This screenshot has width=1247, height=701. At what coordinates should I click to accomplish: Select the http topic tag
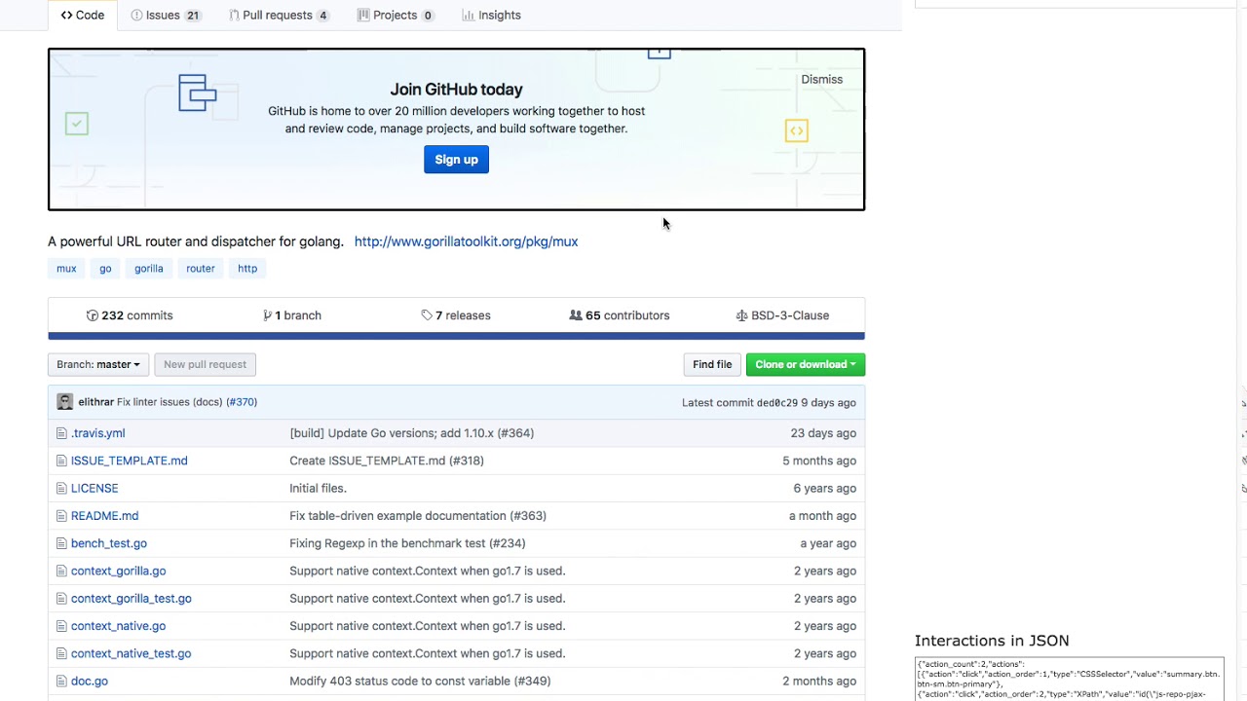point(247,269)
